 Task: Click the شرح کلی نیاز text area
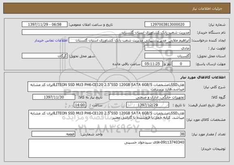[106, 86]
